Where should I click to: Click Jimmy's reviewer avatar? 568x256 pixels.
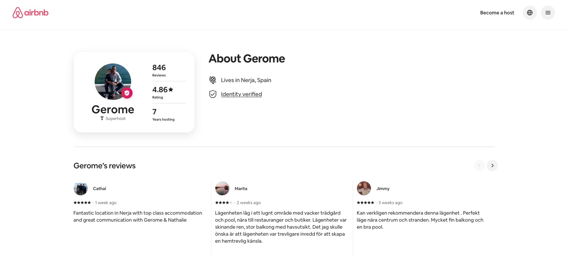(364, 189)
